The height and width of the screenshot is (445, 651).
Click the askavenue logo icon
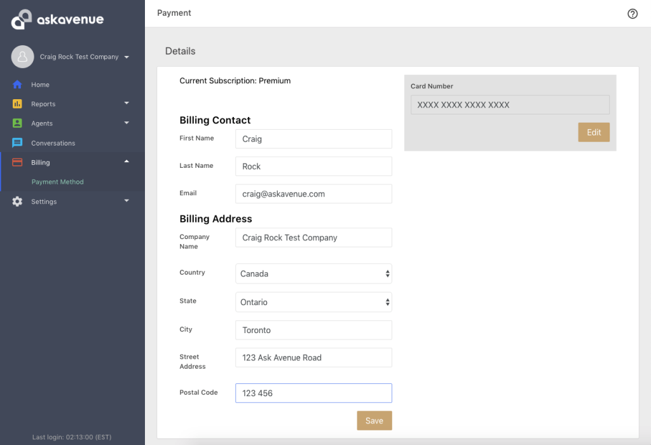pyautogui.click(x=22, y=19)
